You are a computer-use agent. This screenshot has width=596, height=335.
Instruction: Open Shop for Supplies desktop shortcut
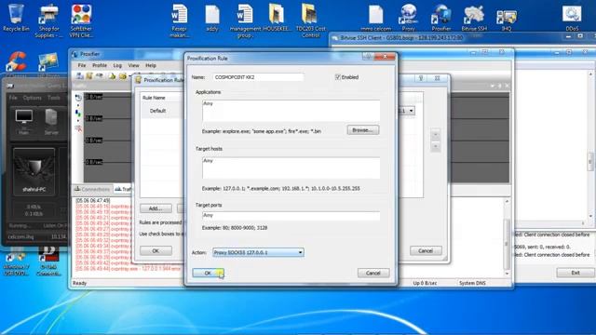point(49,20)
